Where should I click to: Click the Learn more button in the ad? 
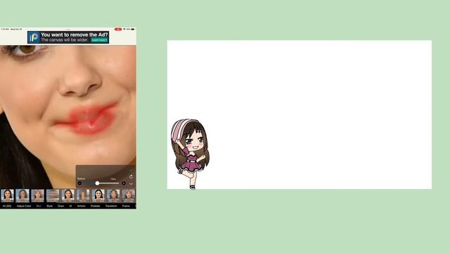(100, 40)
